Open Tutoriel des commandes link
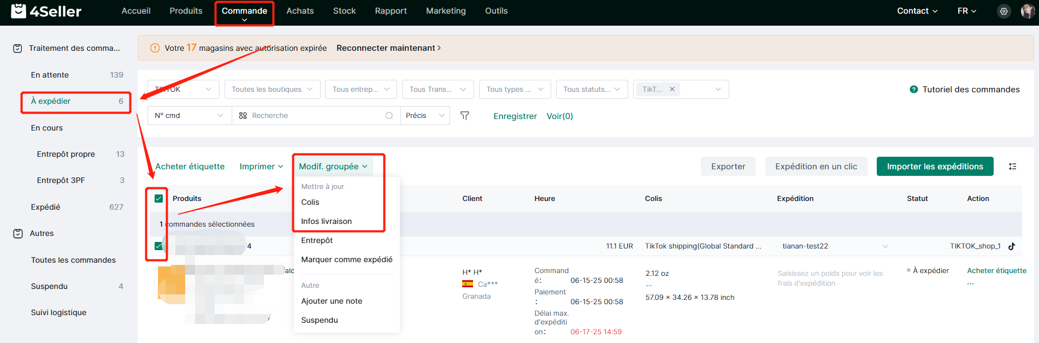Image resolution: width=1039 pixels, height=343 pixels. (x=971, y=90)
